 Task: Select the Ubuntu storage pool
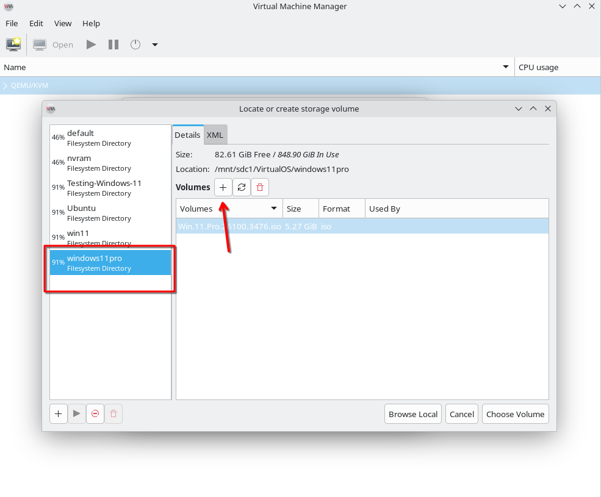pyautogui.click(x=110, y=213)
